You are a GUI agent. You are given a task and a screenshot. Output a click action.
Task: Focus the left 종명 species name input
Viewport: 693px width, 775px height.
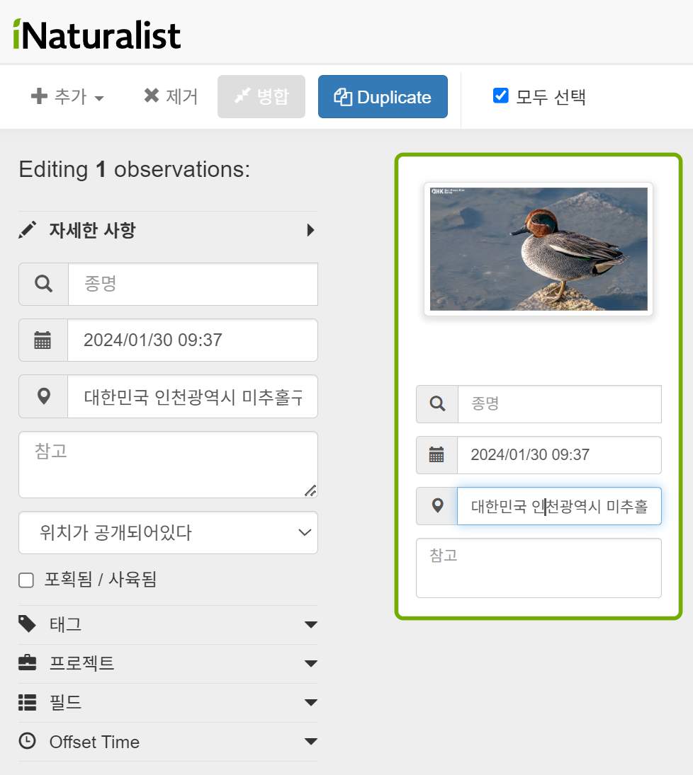point(193,285)
